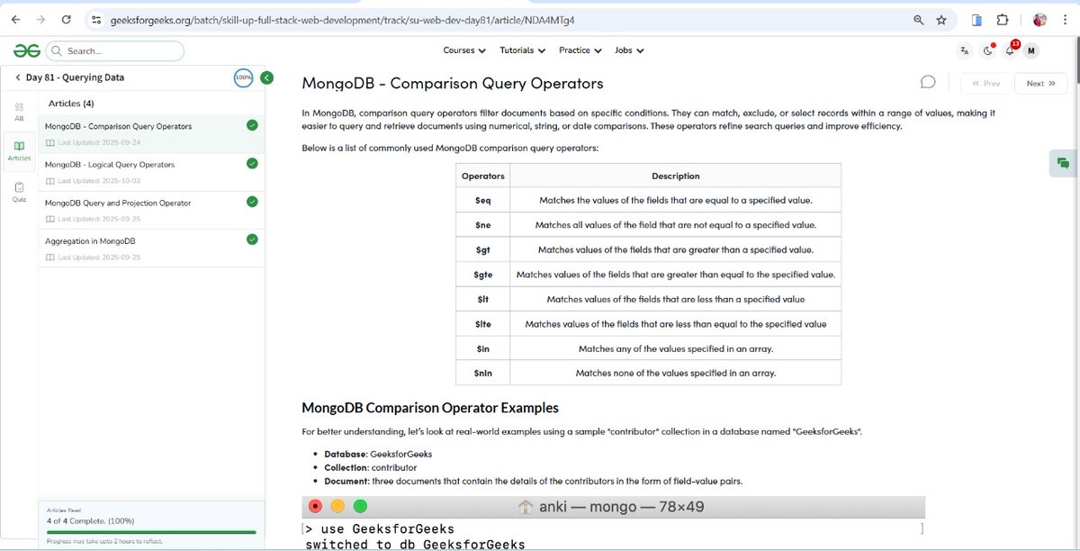The height and width of the screenshot is (551, 1080).
Task: Toggle dark mode with the moon icon
Action: pos(987,50)
